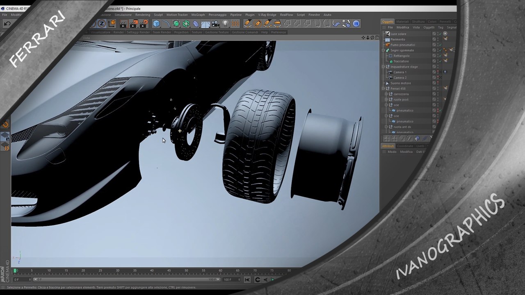Click the green subdivision generator icon

tap(176, 24)
